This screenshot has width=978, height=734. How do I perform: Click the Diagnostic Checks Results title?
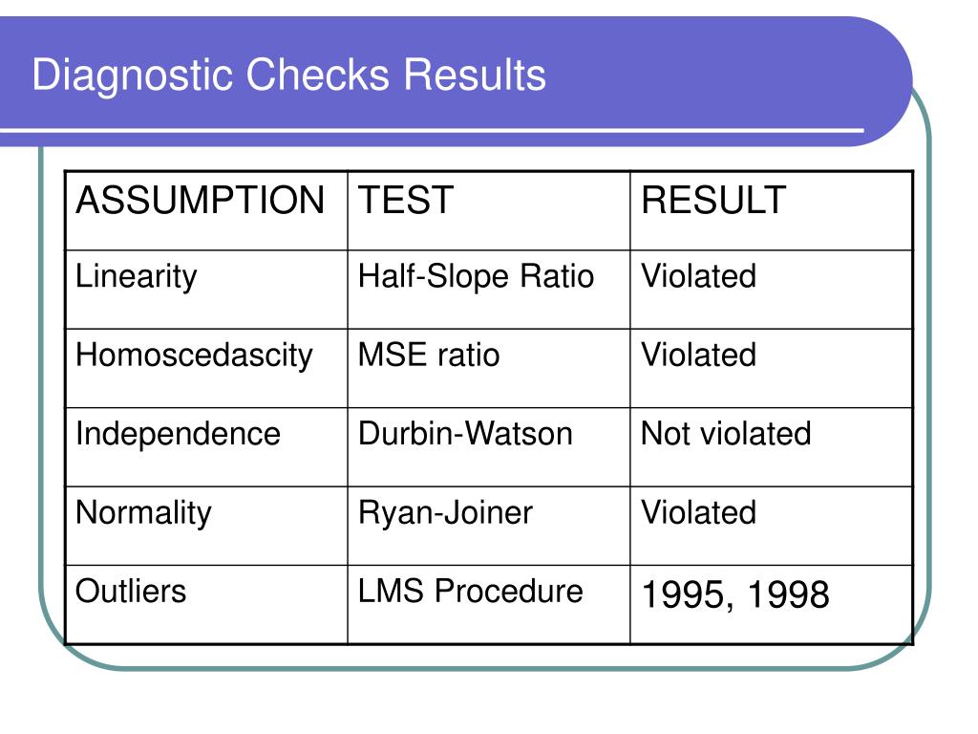point(288,76)
